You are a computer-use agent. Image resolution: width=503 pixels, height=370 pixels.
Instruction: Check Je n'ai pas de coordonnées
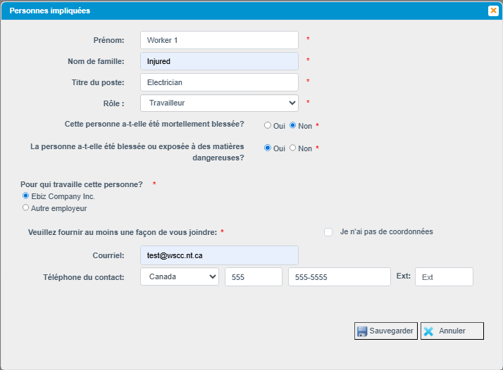(x=328, y=232)
